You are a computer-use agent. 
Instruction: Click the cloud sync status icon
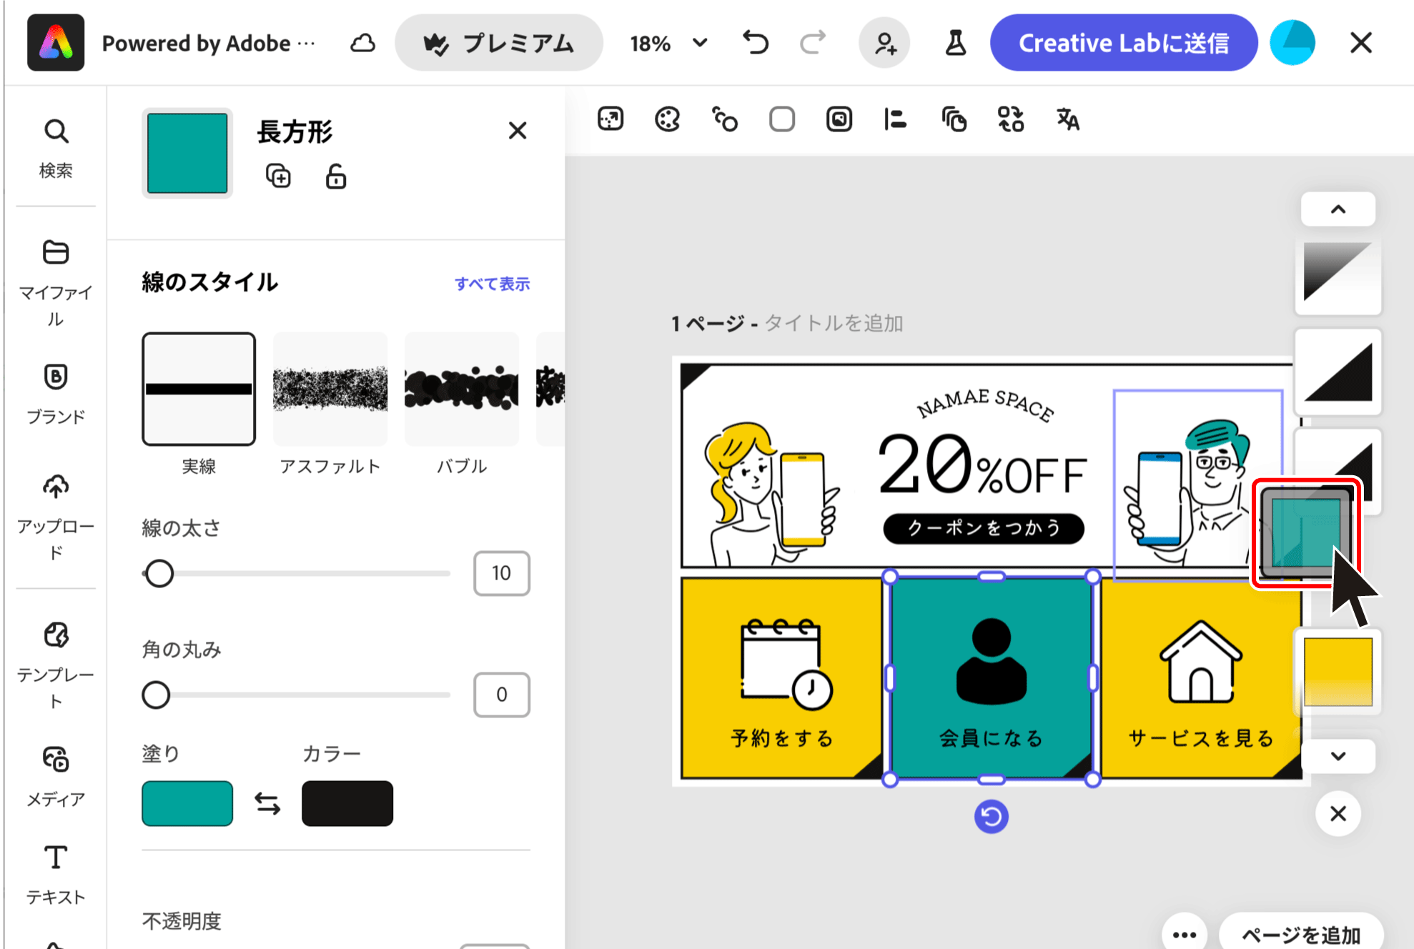[x=363, y=44]
